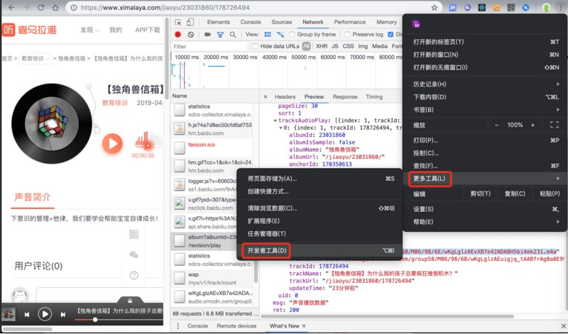Capture screenshots camera icon in Network panel

[207, 35]
